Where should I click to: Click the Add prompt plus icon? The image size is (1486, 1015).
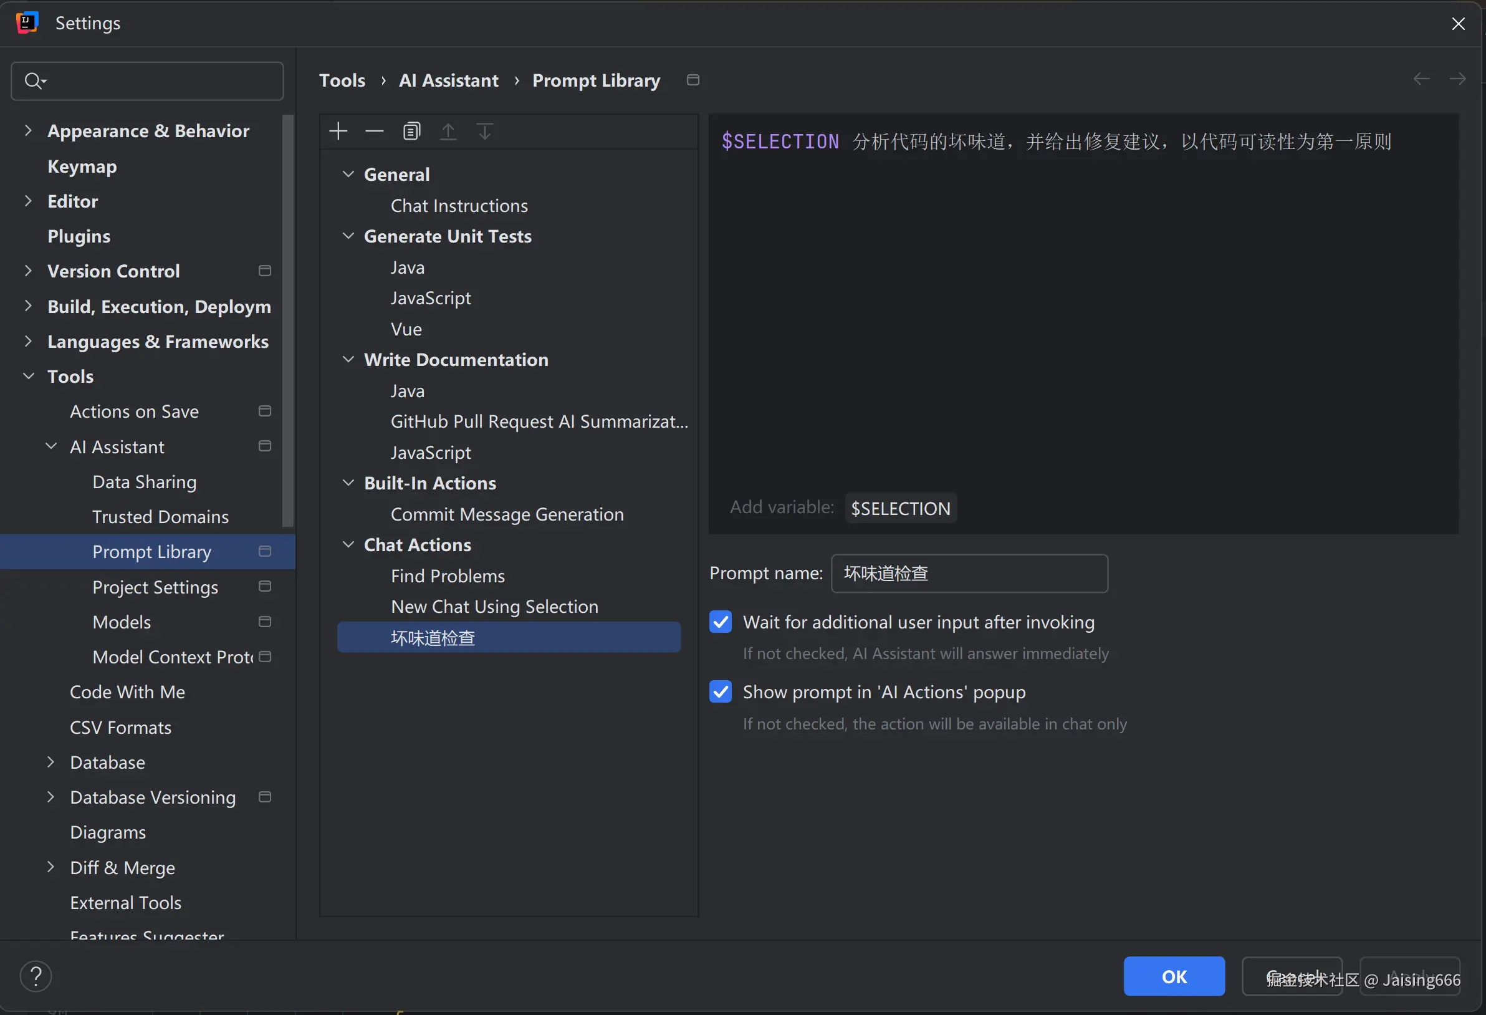pos(338,132)
